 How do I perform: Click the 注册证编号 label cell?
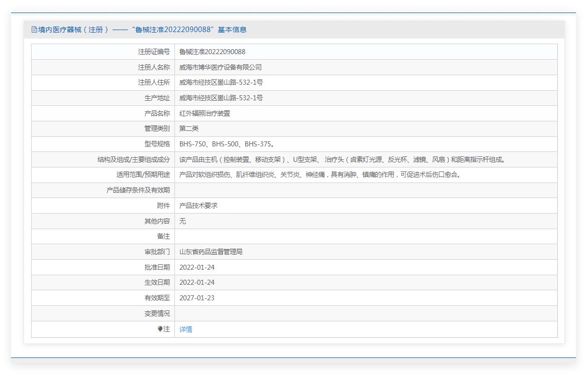click(x=154, y=52)
